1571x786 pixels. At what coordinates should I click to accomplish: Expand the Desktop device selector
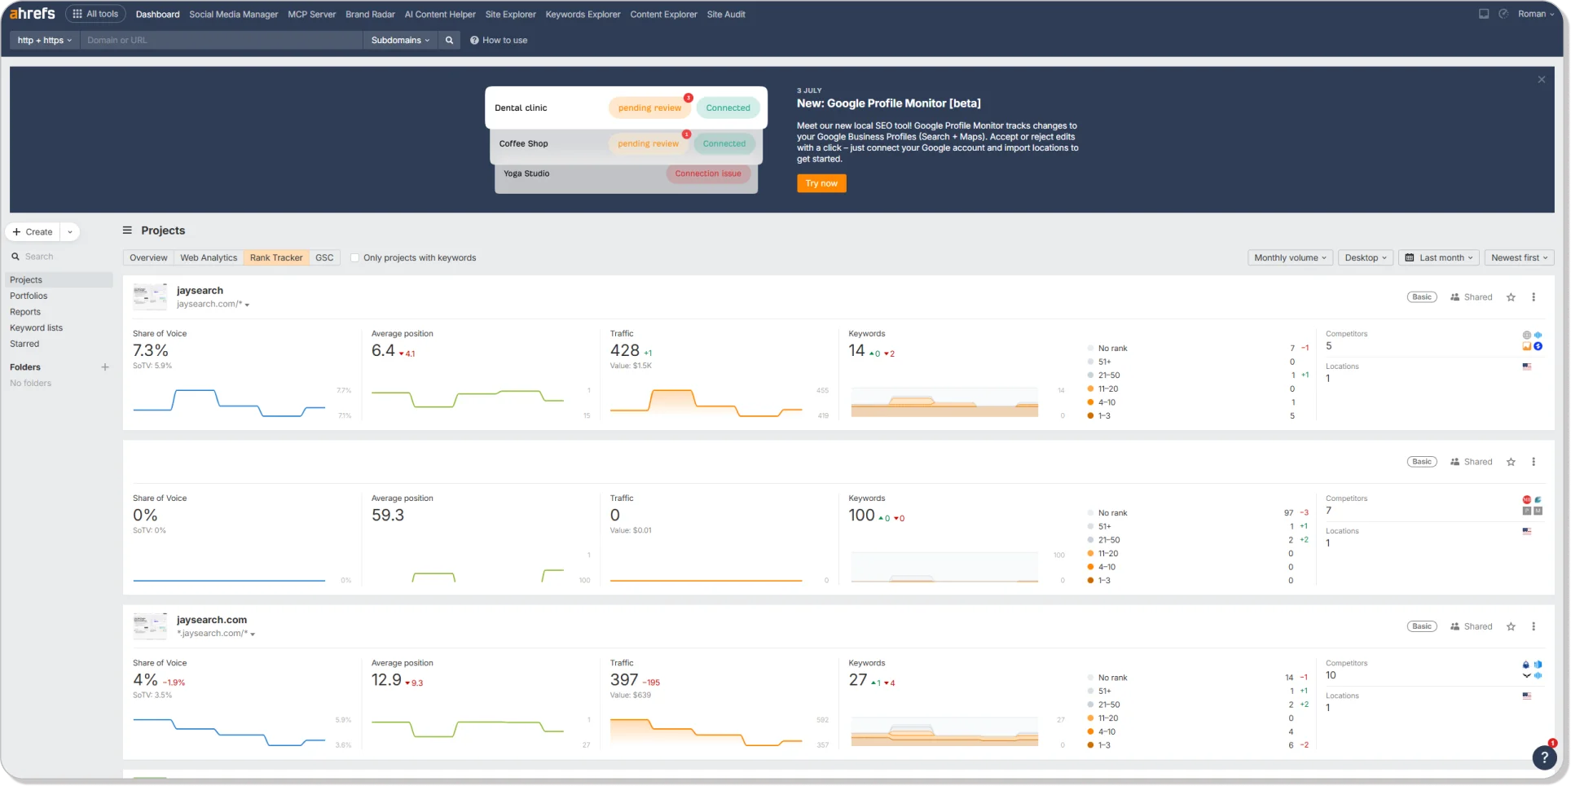click(x=1365, y=257)
